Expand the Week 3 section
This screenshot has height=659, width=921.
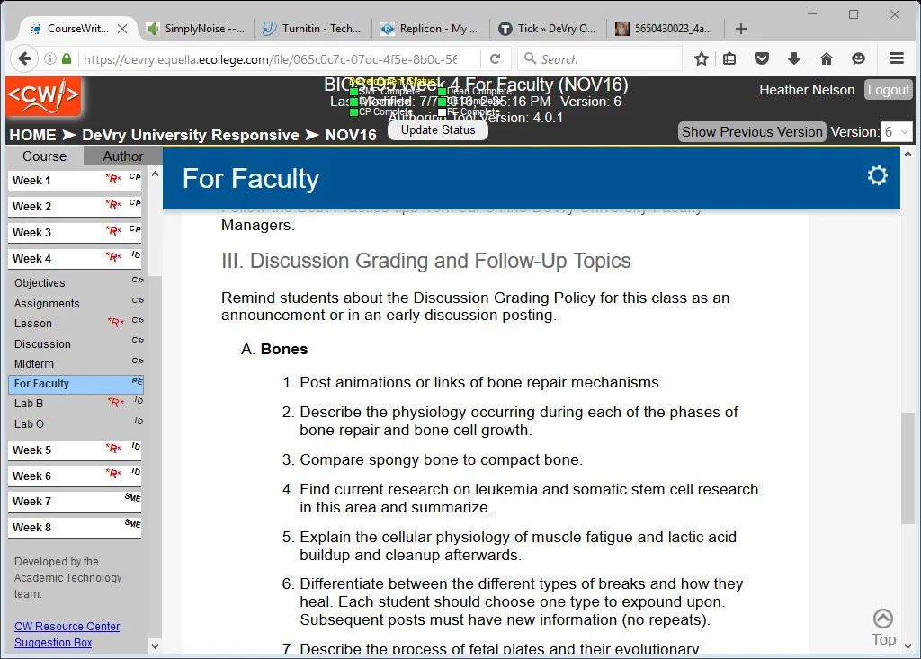click(76, 232)
